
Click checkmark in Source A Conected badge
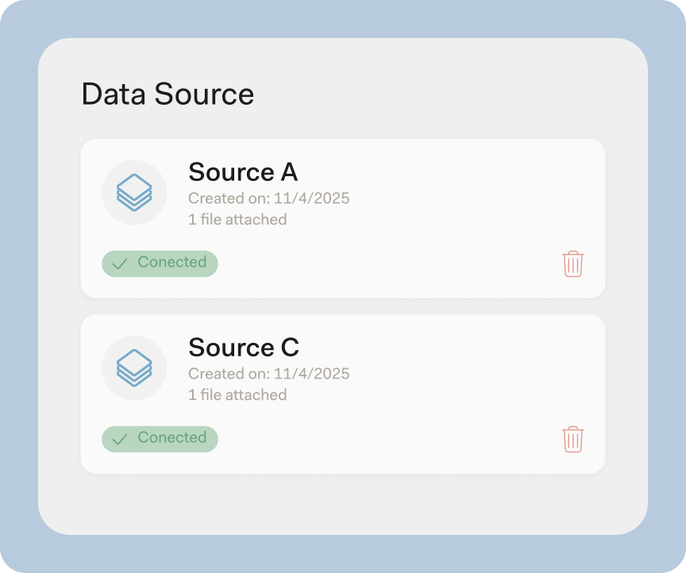pos(119,263)
